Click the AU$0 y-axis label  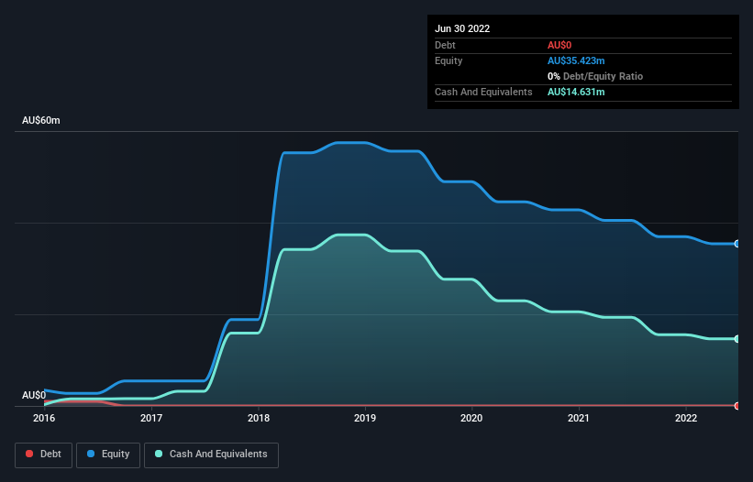pyautogui.click(x=34, y=395)
